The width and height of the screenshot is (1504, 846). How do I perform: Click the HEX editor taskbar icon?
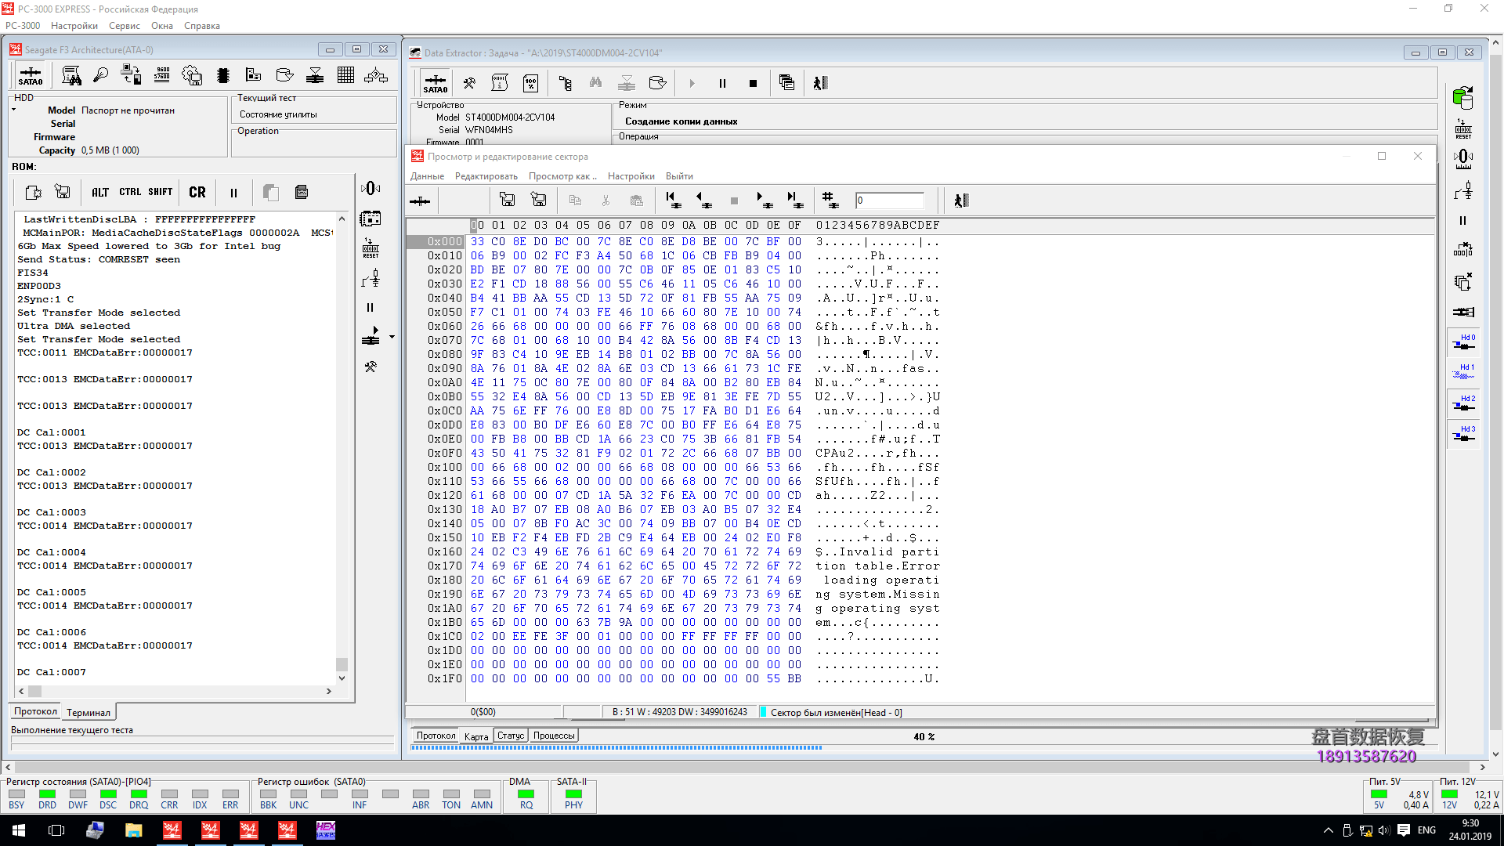(x=325, y=830)
